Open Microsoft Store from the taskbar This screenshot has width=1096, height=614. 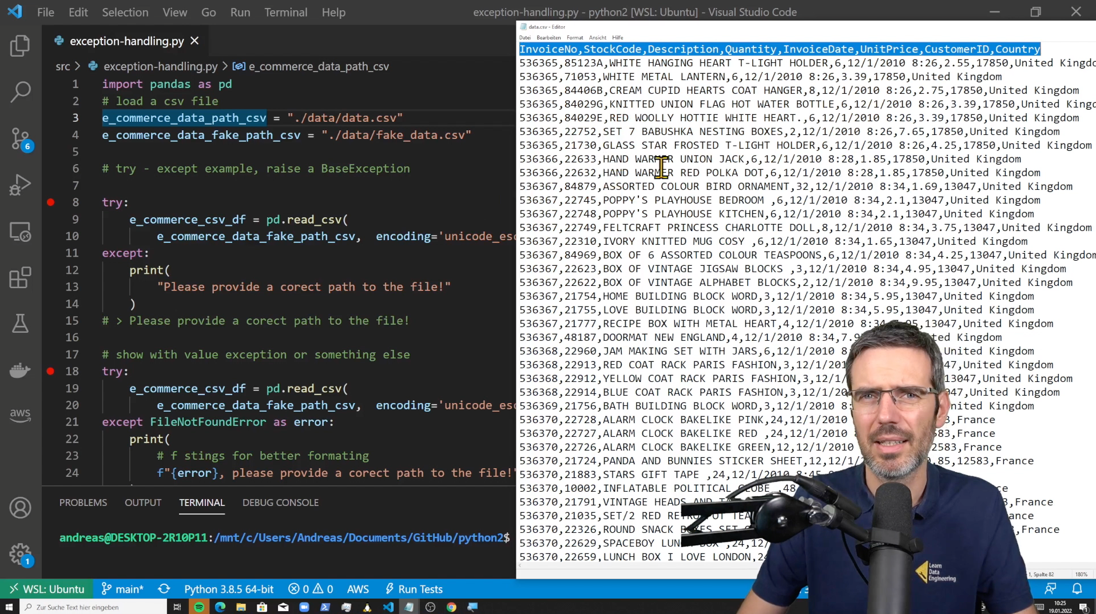[262, 607]
